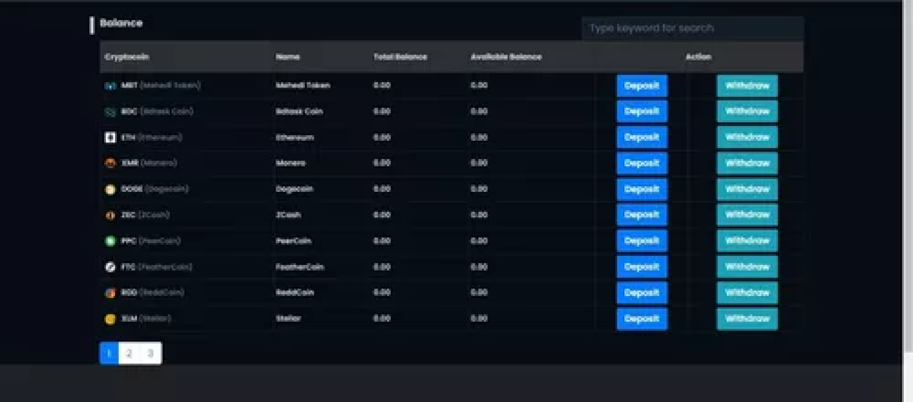Click the Stellar coin icon
This screenshot has height=402, width=913.
[110, 319]
